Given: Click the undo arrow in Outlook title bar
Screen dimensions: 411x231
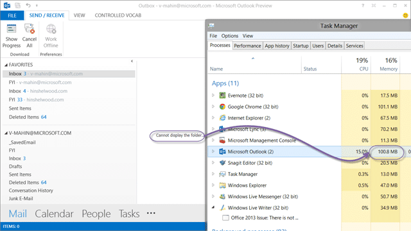Looking at the screenshot, I should point(28,5).
